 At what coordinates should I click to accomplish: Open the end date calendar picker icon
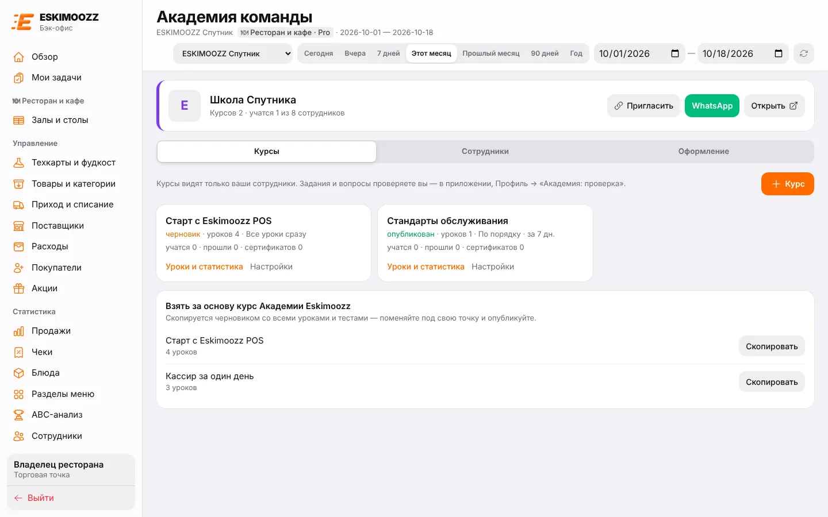coord(779,53)
